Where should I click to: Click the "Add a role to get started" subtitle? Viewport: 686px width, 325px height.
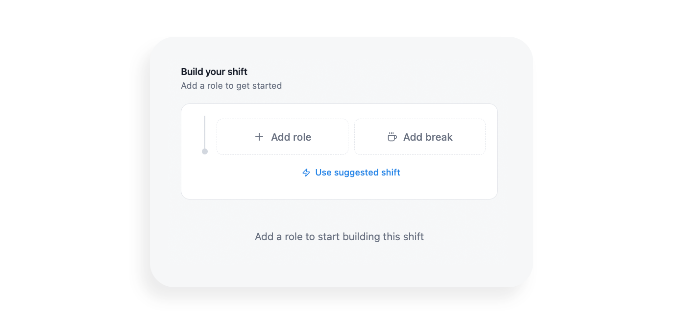(x=231, y=86)
